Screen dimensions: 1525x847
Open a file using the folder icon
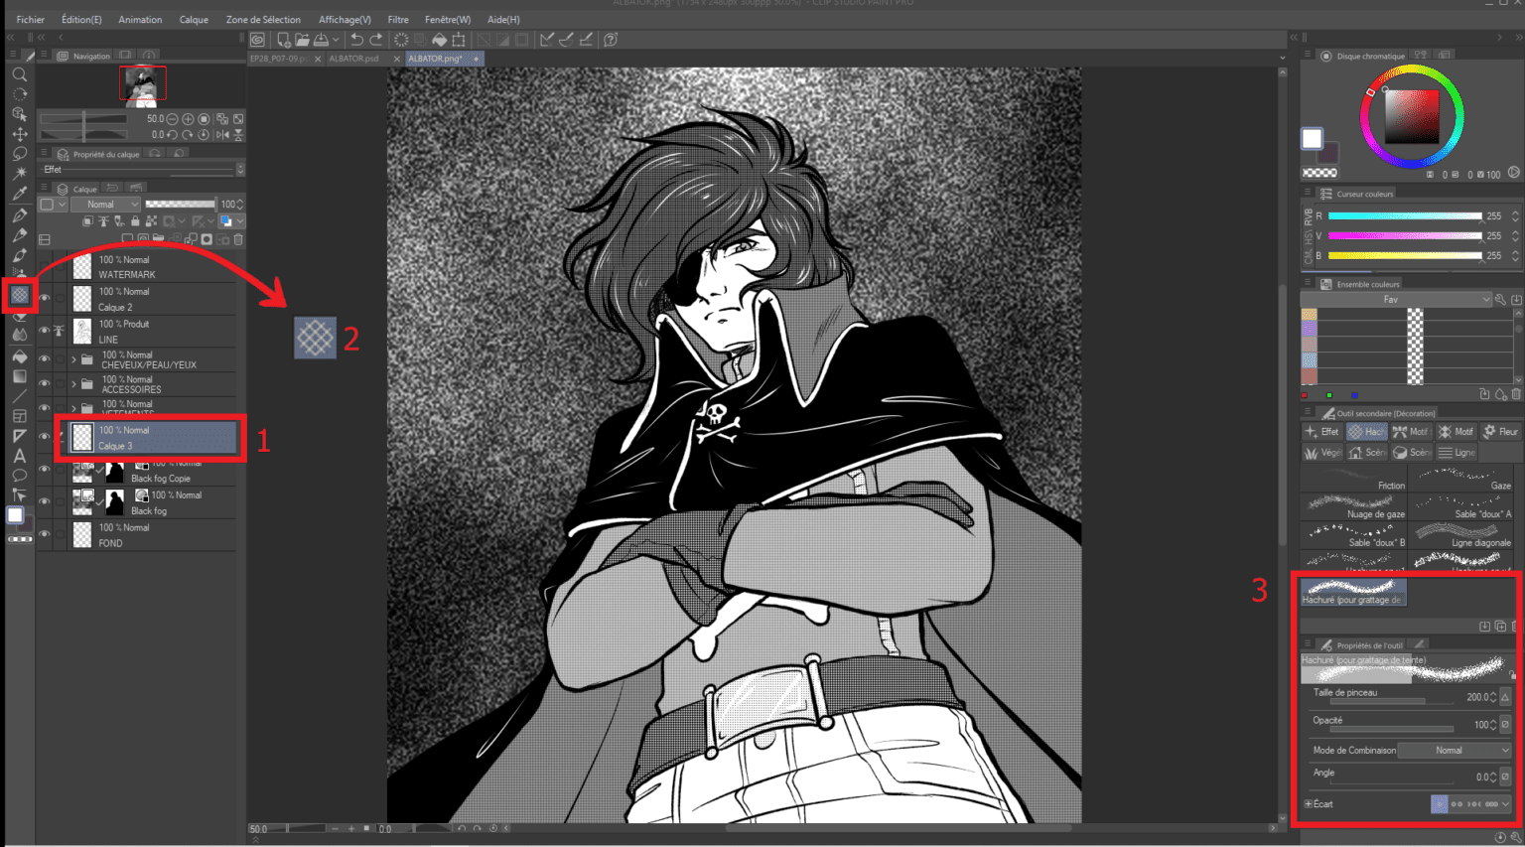(302, 40)
